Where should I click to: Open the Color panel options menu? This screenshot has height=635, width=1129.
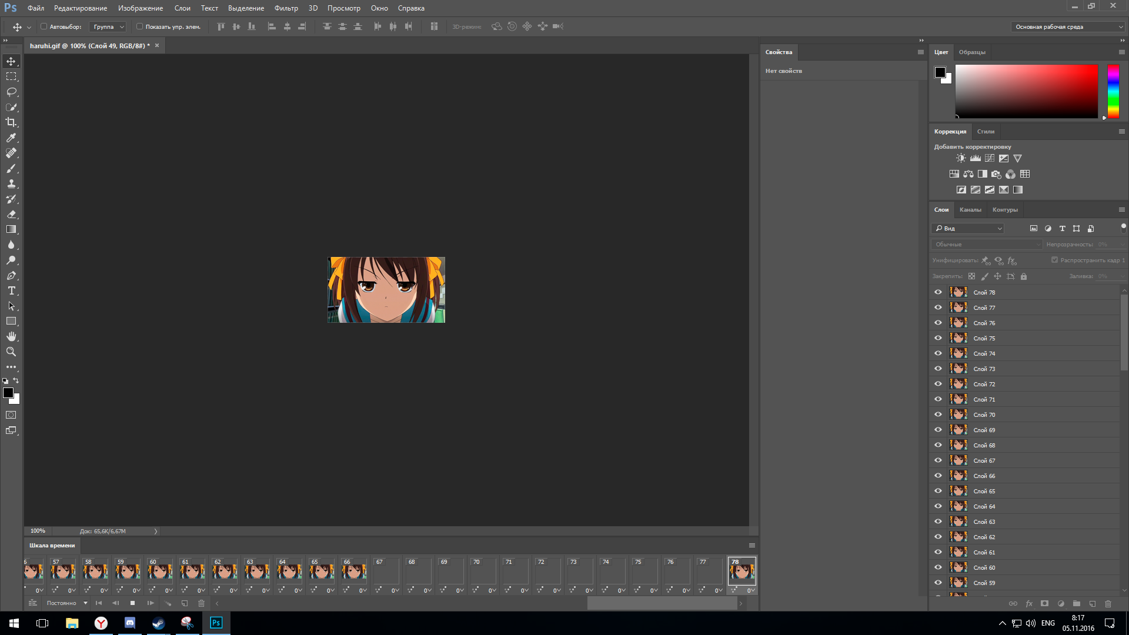click(x=1121, y=52)
